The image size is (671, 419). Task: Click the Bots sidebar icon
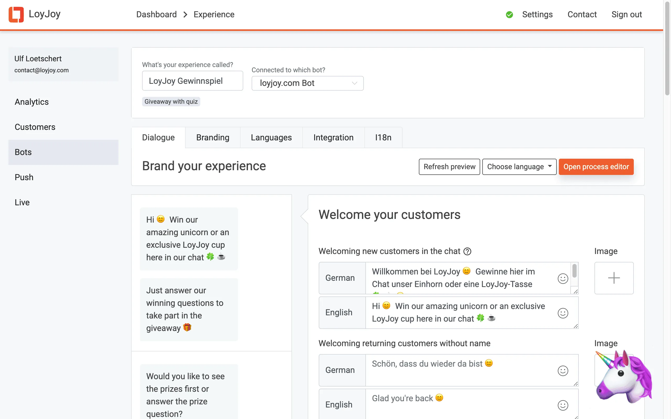(23, 152)
